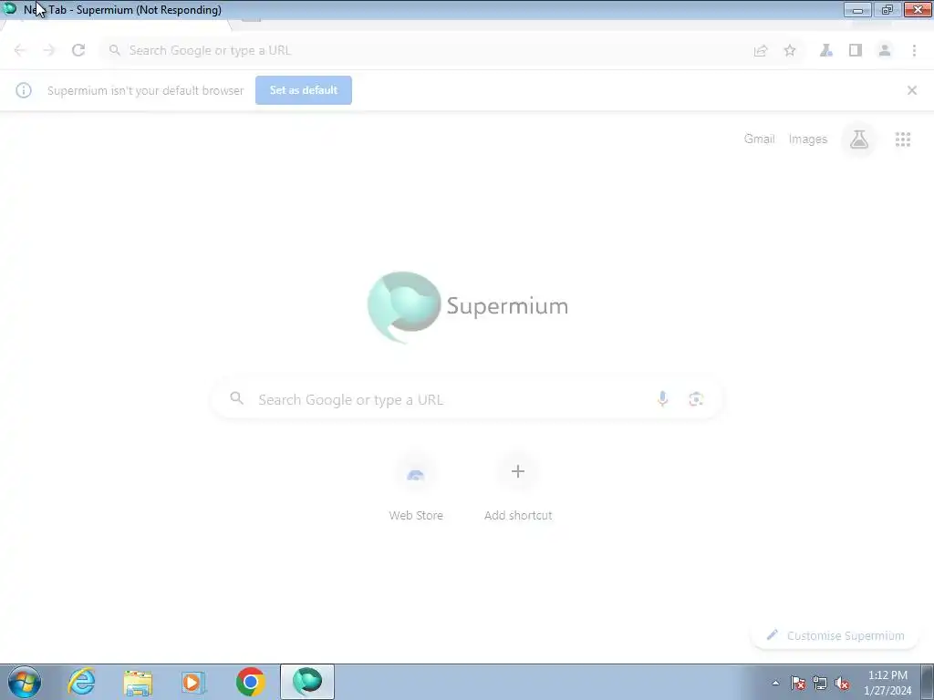Image resolution: width=934 pixels, height=700 pixels.
Task: Select the Supermium taskbar button
Action: (307, 682)
